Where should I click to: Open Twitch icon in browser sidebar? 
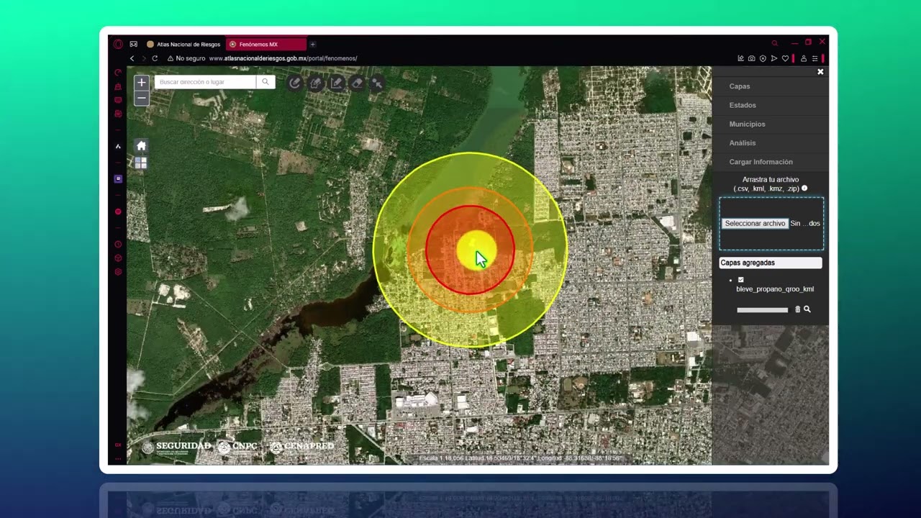tap(118, 178)
